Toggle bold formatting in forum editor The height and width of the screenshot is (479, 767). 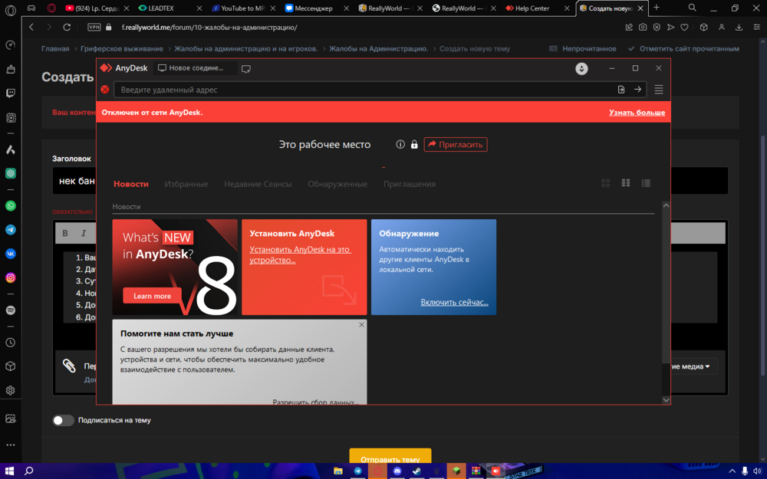65,233
